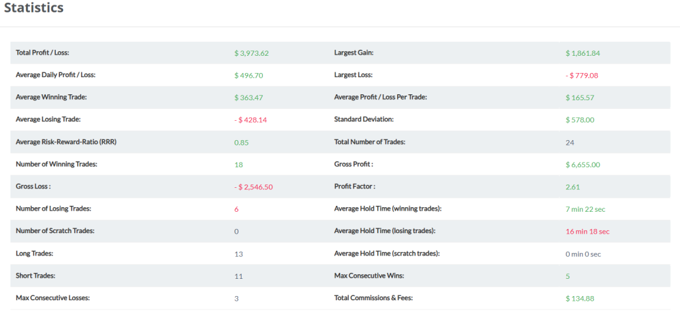
Task: Select the Total Number of Trades label
Action: pos(369,142)
